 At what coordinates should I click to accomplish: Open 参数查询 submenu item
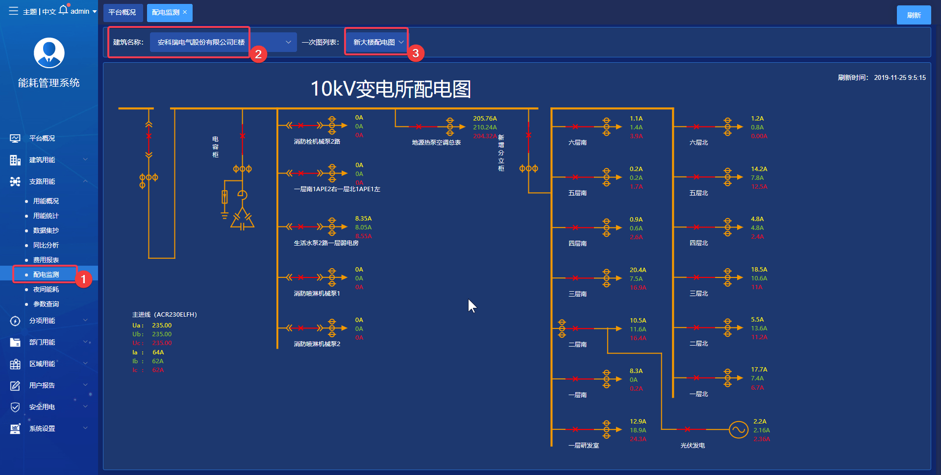[46, 304]
